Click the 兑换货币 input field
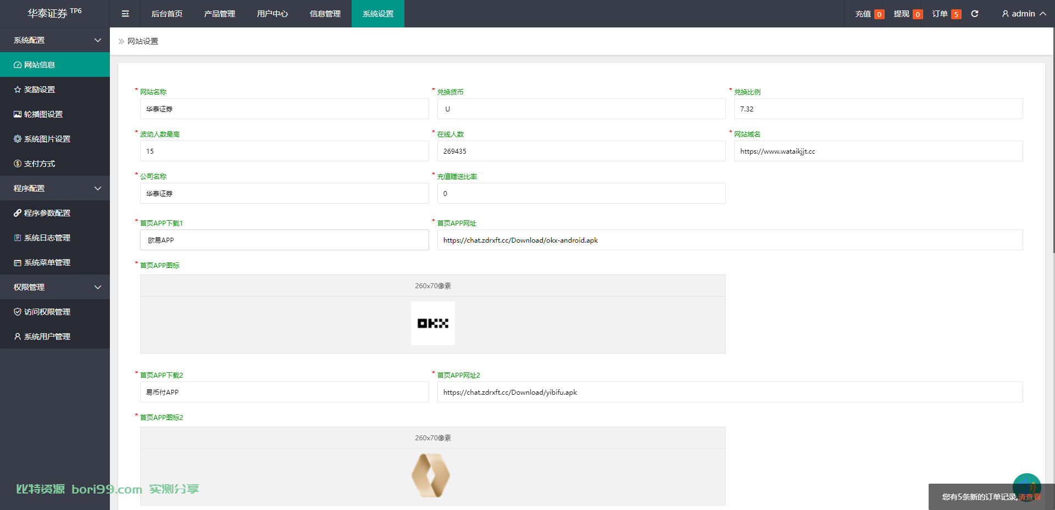 point(581,109)
